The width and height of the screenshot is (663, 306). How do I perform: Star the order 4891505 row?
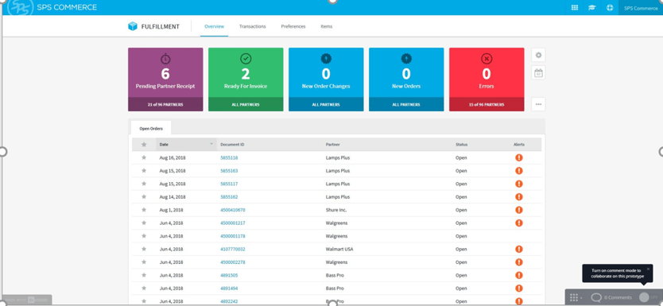tap(144, 275)
